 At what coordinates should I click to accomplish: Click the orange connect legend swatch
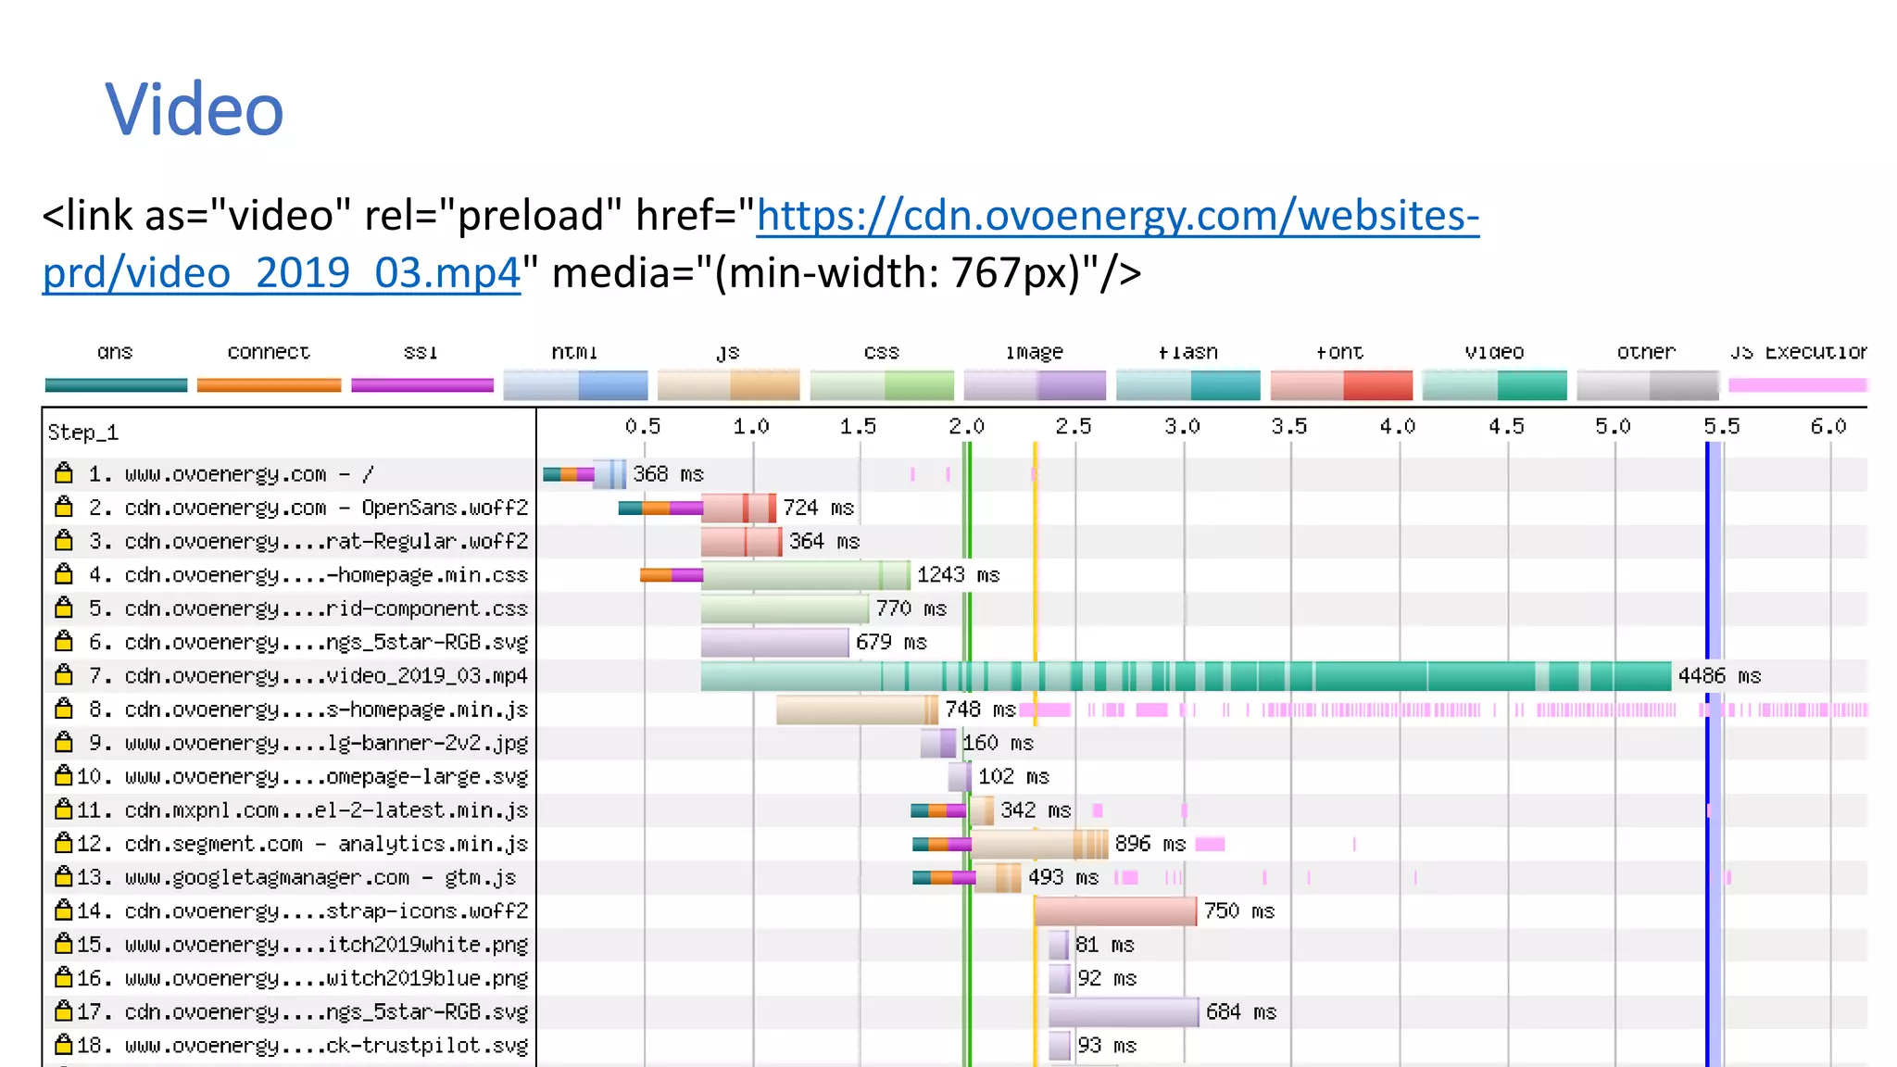pos(269,384)
